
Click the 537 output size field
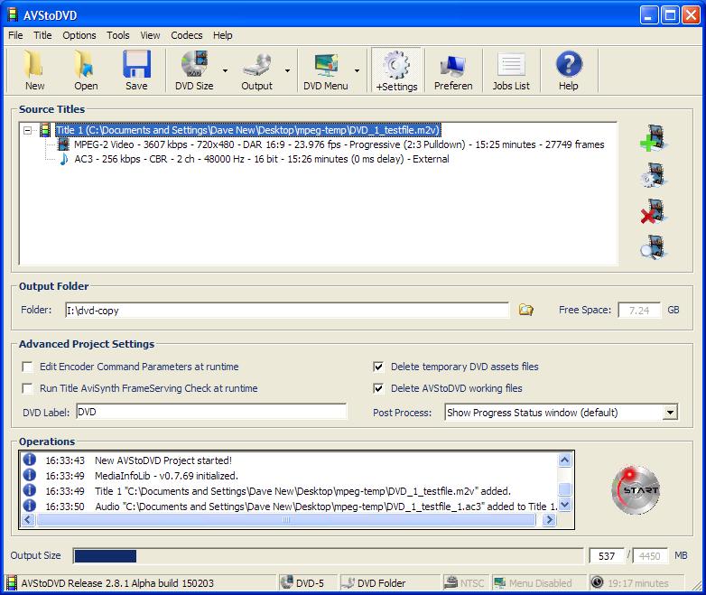607,556
